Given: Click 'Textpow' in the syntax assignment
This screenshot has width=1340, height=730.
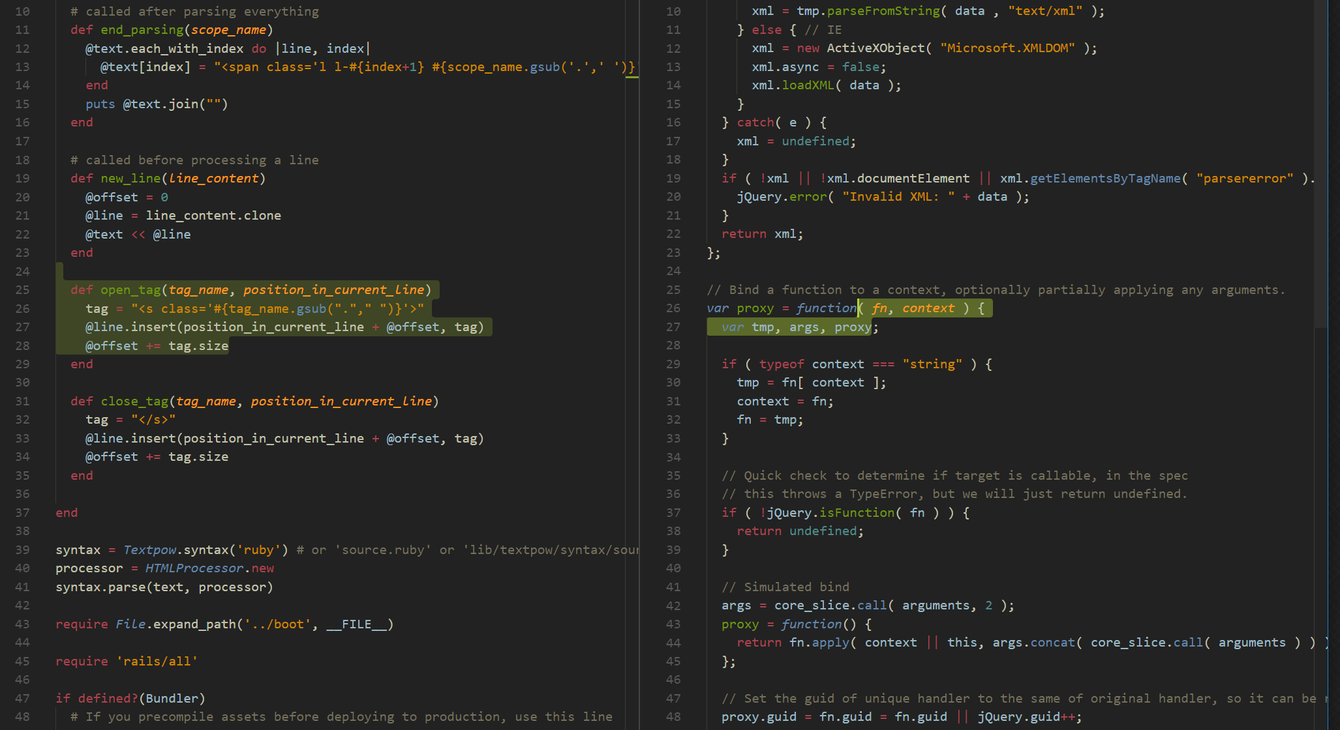Looking at the screenshot, I should (x=149, y=549).
